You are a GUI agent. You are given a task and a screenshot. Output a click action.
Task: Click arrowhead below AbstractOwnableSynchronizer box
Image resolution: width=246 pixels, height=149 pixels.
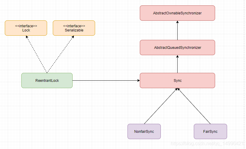[177, 22]
